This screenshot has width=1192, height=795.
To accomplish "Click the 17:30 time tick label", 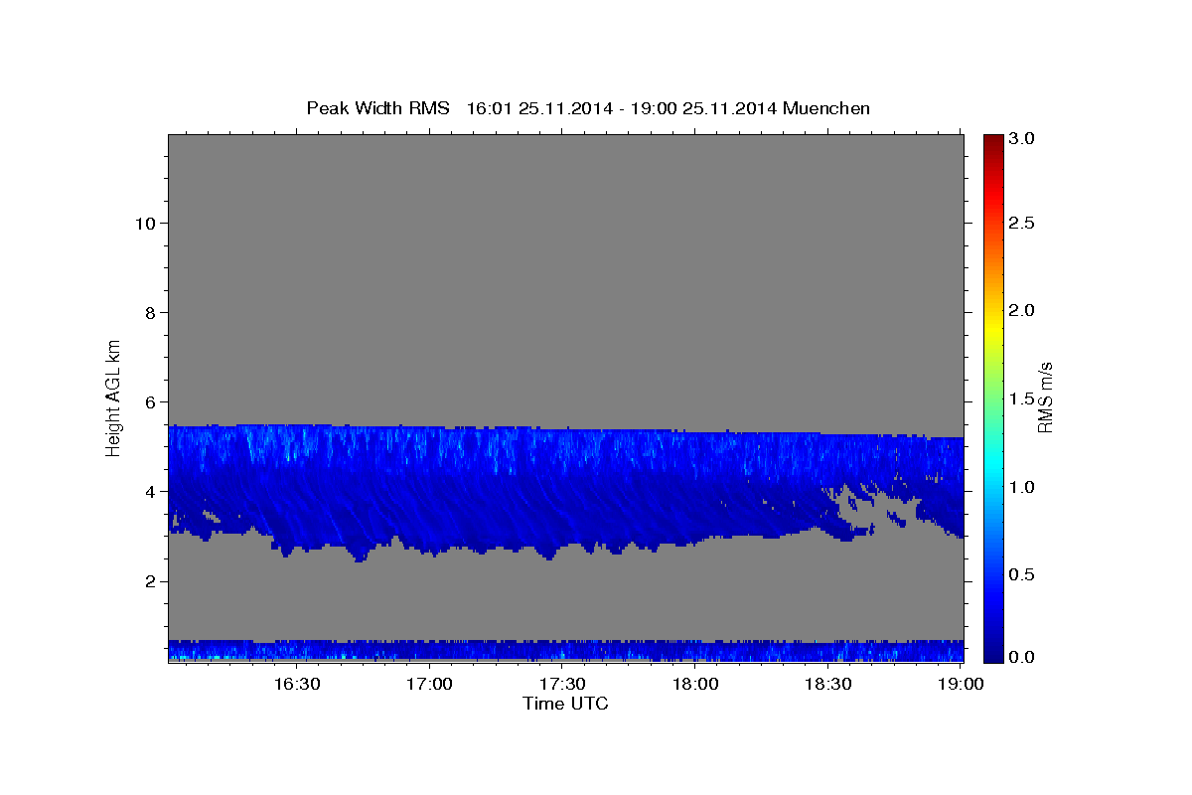I will click(x=562, y=684).
